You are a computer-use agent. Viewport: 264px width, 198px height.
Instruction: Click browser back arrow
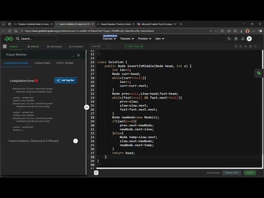pyautogui.click(x=4, y=31)
